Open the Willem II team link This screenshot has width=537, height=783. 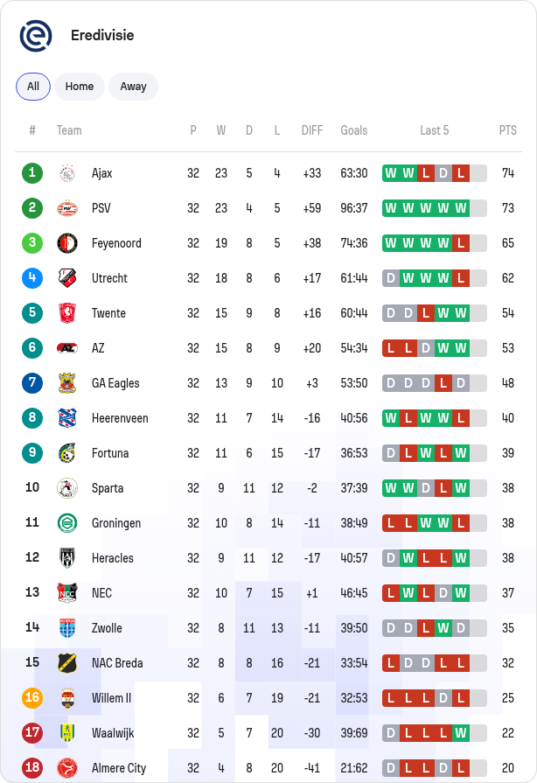pos(111,697)
